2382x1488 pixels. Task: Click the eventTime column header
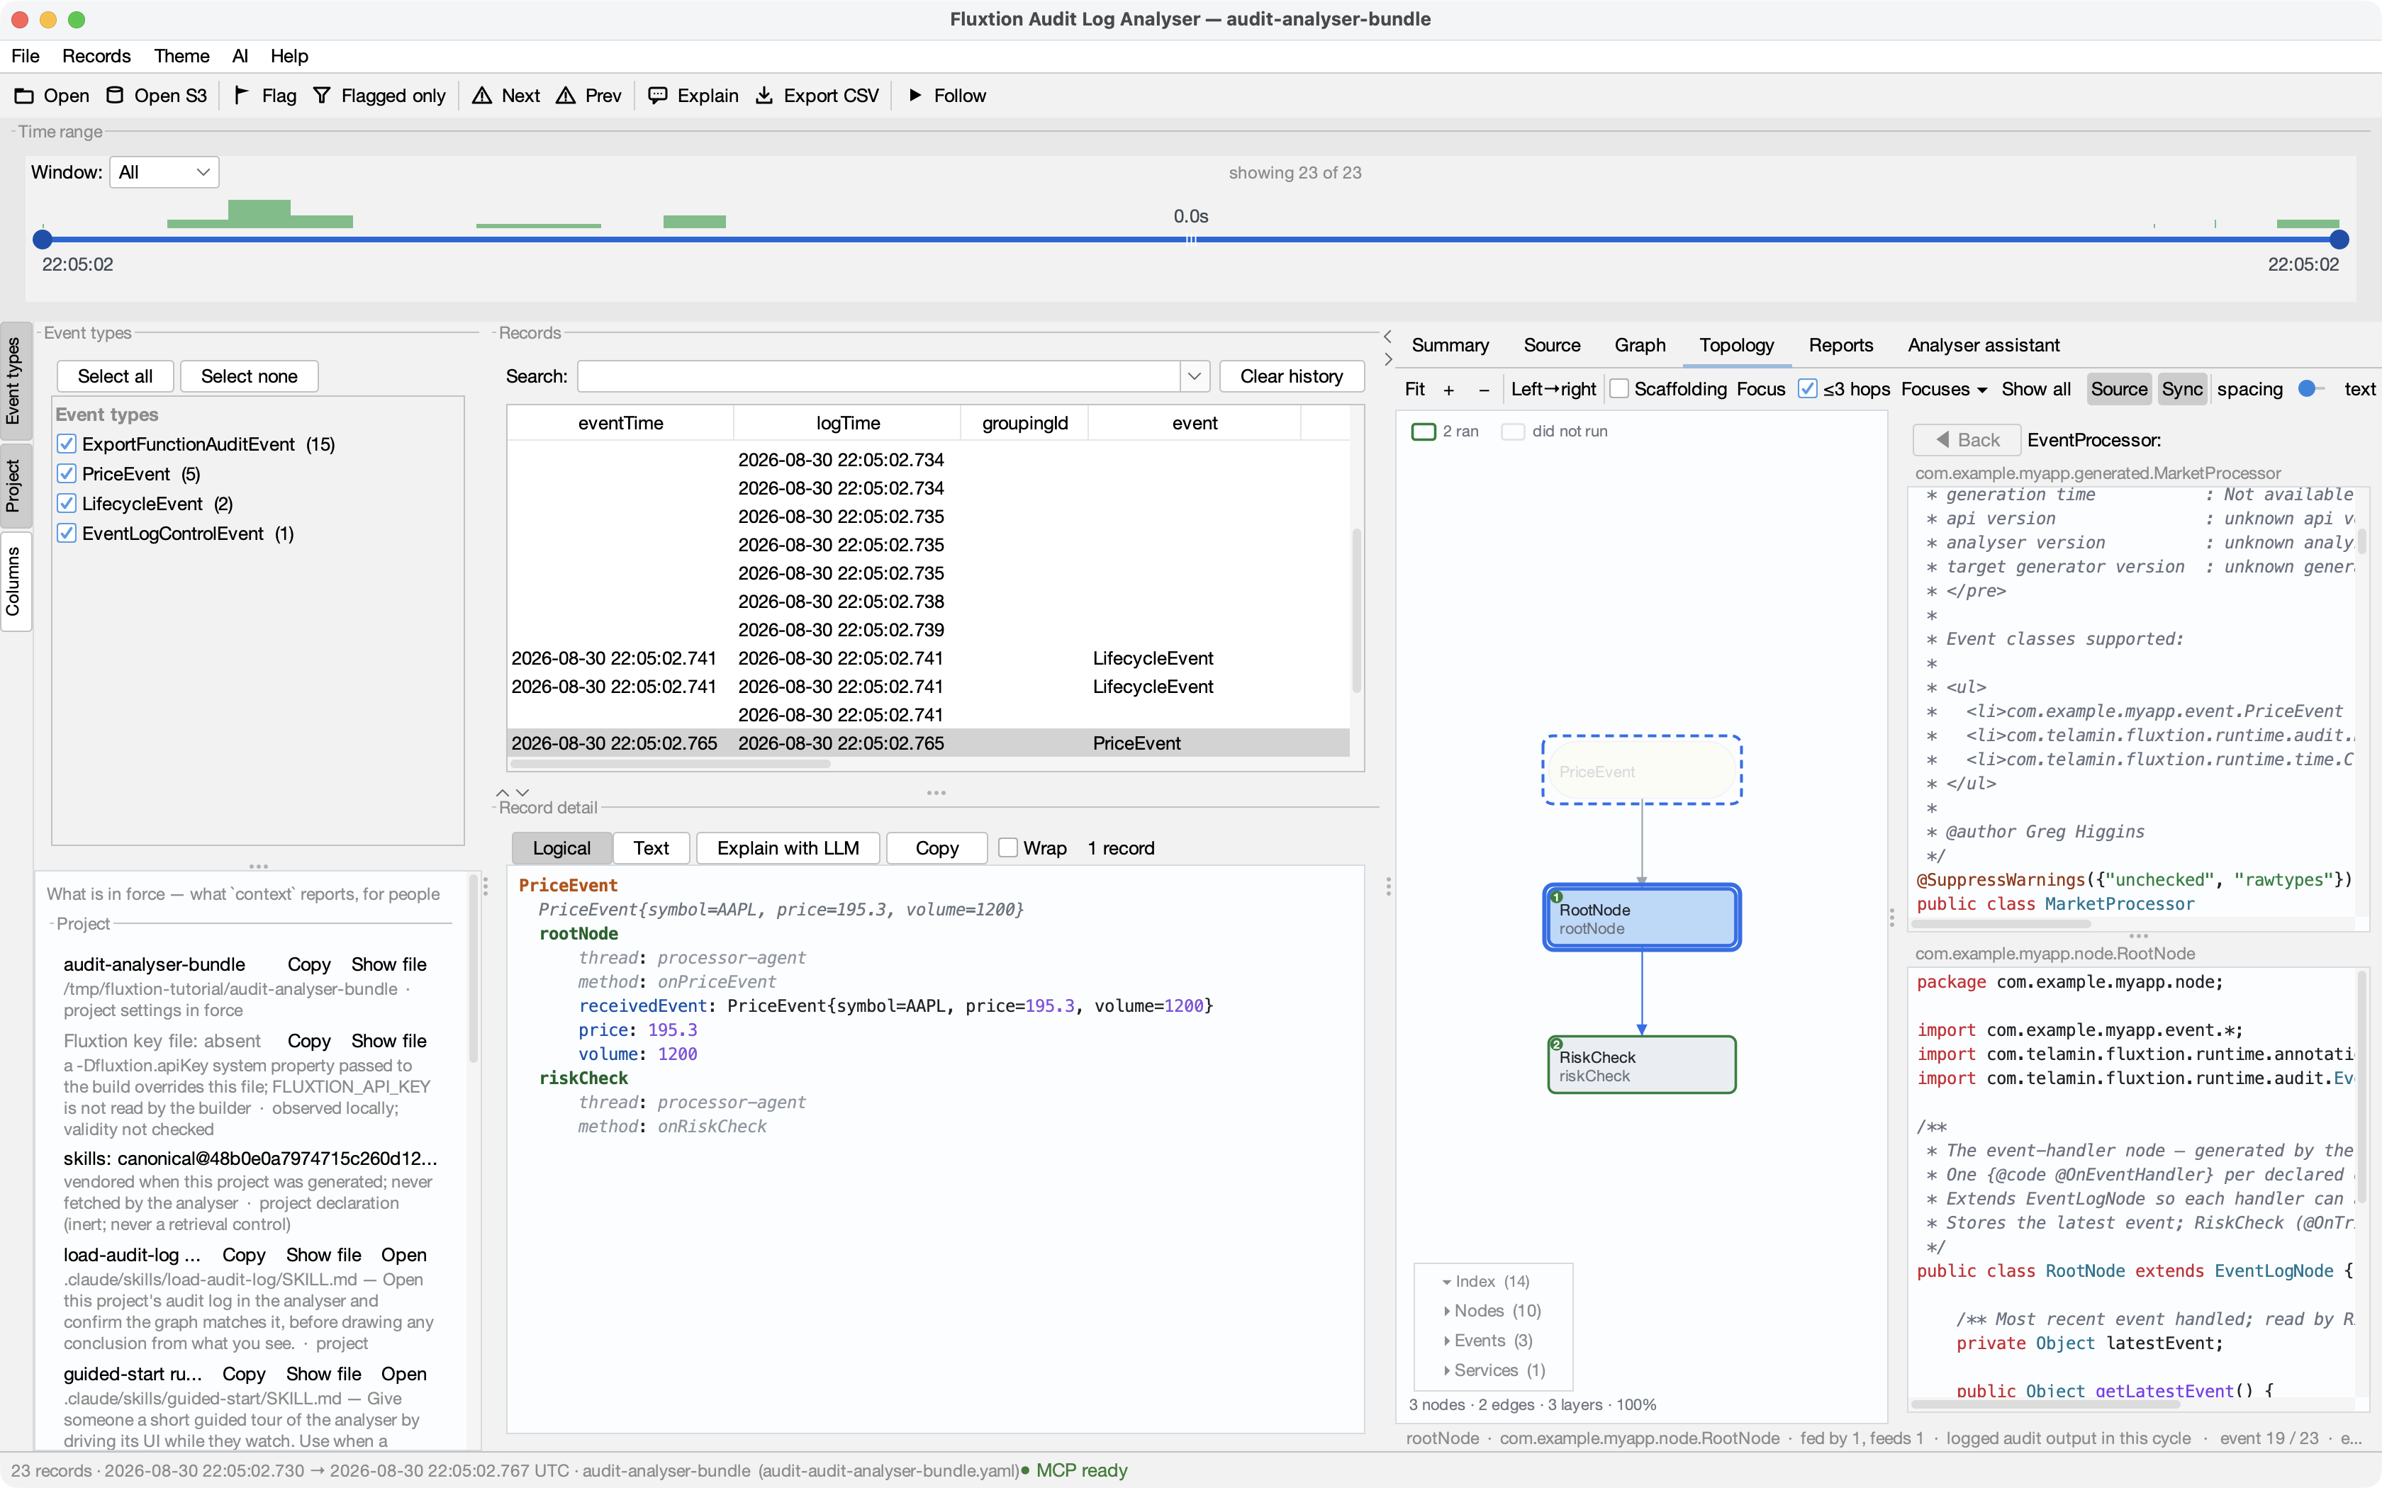tap(620, 423)
